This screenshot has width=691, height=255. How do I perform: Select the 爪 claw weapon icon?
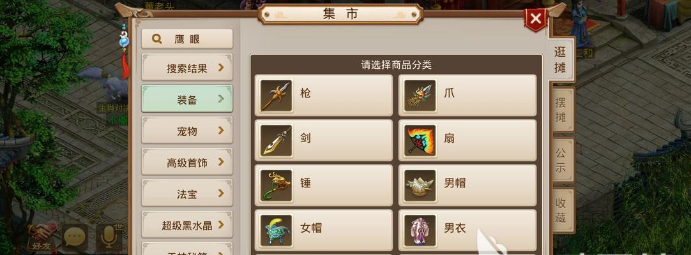coord(420,96)
